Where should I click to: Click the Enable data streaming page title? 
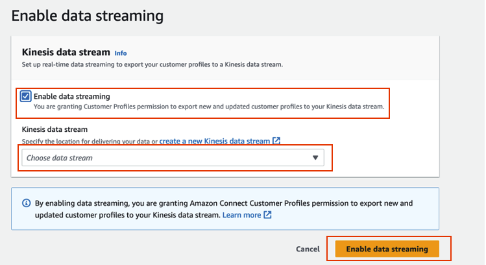click(x=87, y=14)
